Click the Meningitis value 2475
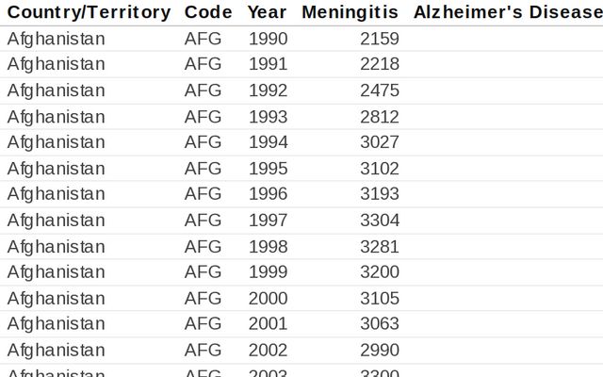Screen dimensions: 603x377 click(380, 90)
